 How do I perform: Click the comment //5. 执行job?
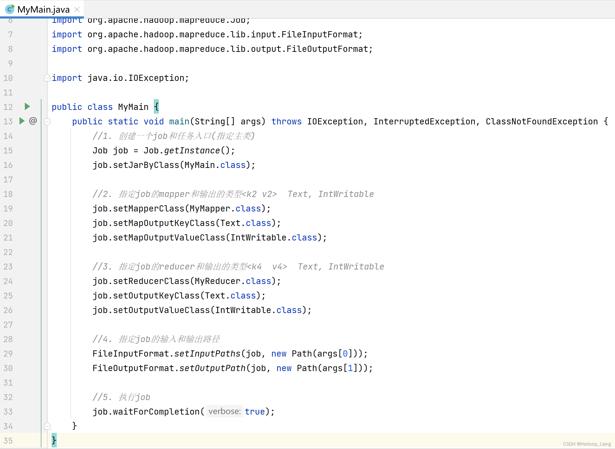coord(121,397)
